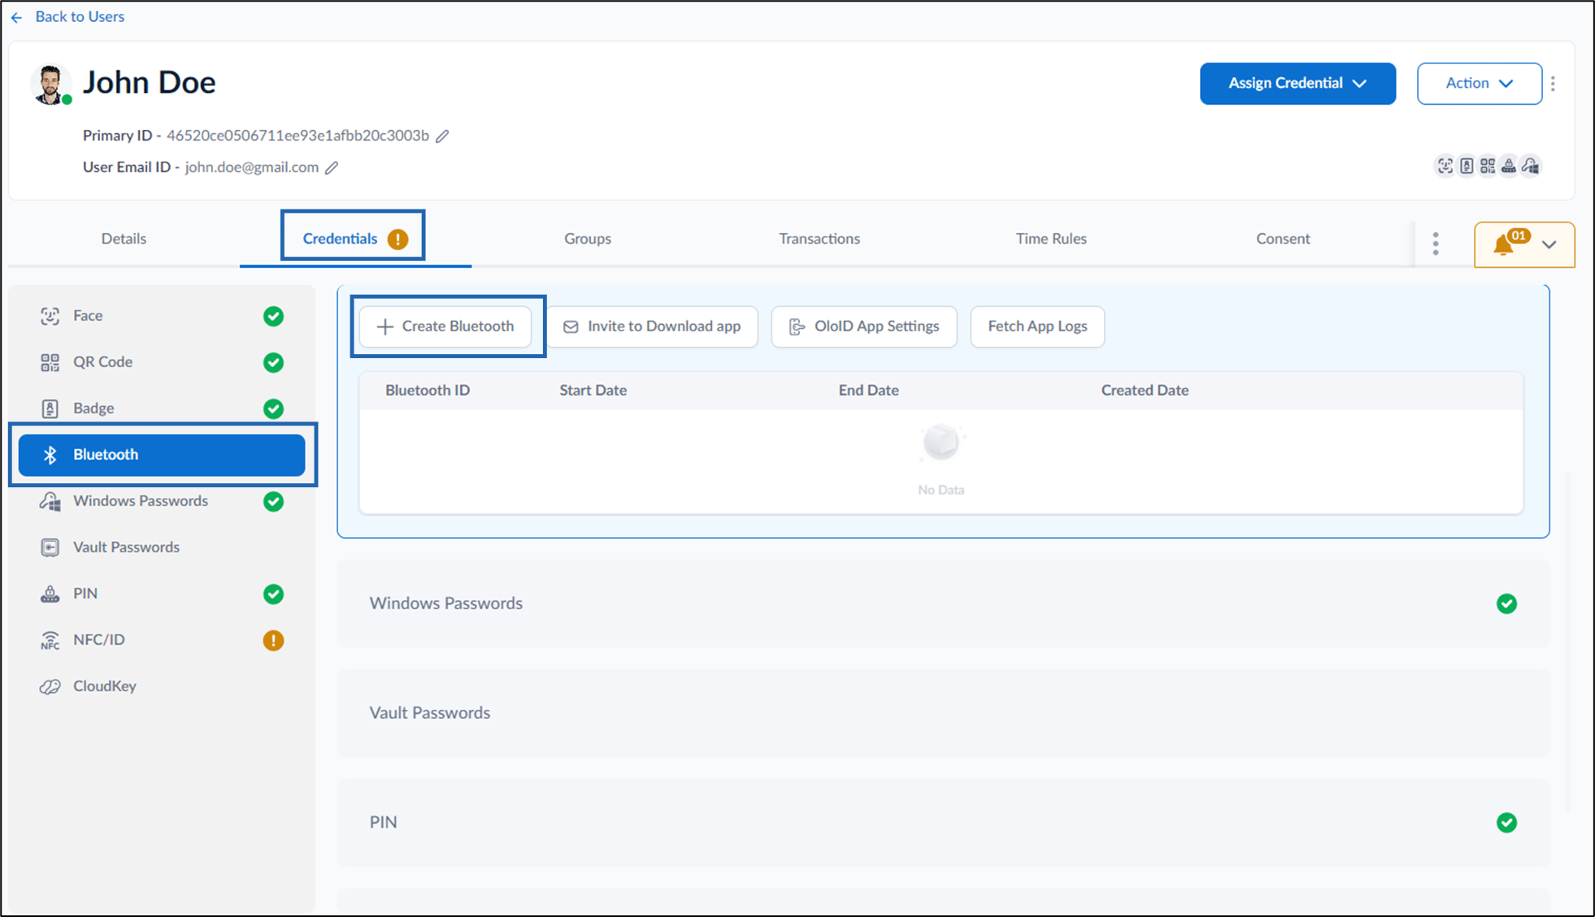Image resolution: width=1595 pixels, height=917 pixels.
Task: Click the QR code credential icon in header
Action: (x=1487, y=166)
